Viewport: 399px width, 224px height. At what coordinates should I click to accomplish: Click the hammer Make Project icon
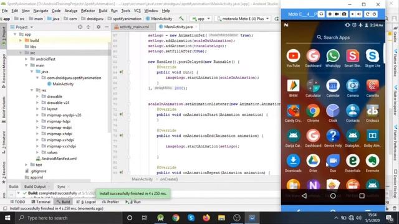coord(181,19)
